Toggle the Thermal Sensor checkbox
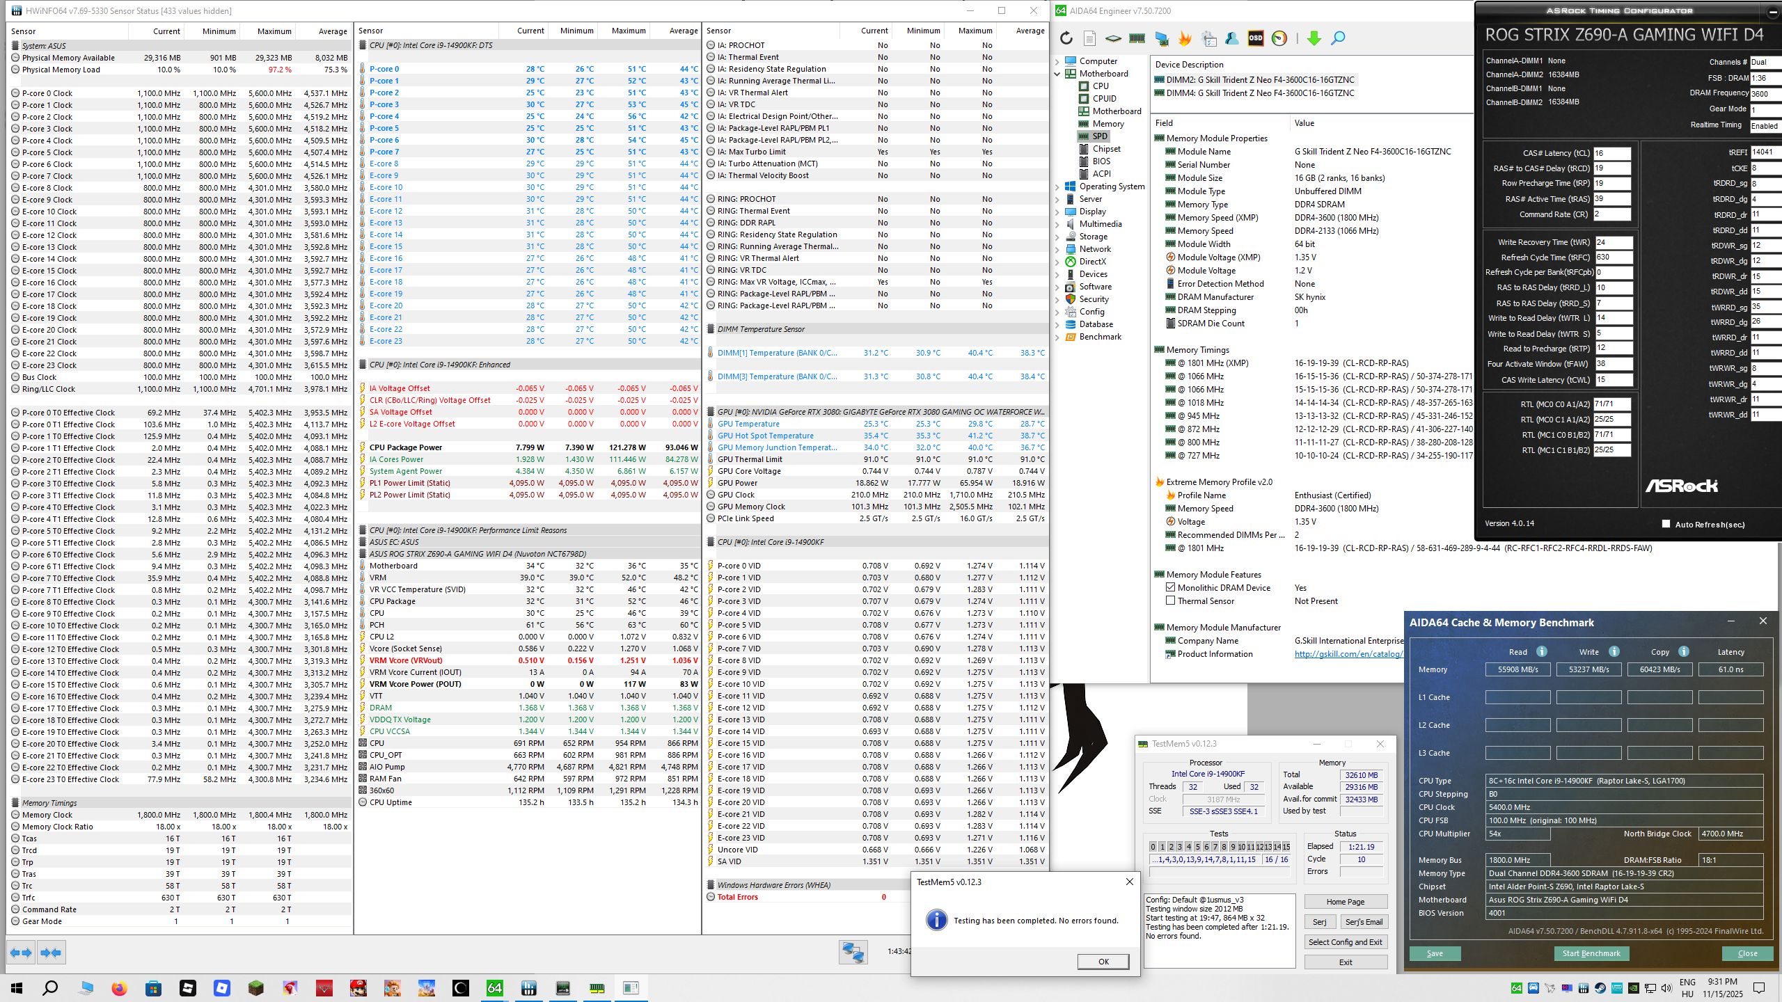The height and width of the screenshot is (1002, 1782). 1171,601
